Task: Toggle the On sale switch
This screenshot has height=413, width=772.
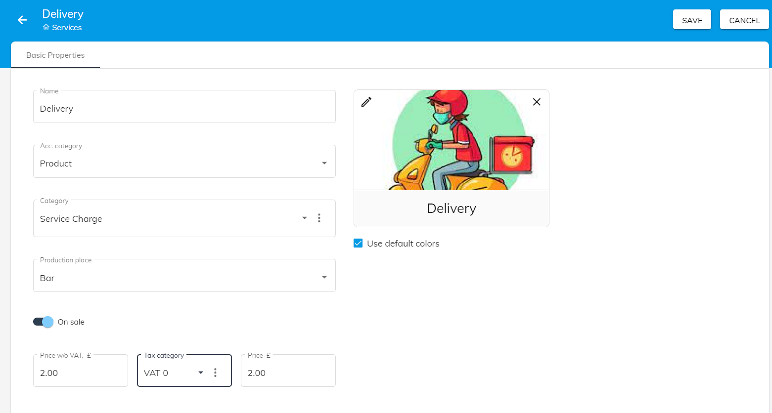Action: [x=44, y=322]
